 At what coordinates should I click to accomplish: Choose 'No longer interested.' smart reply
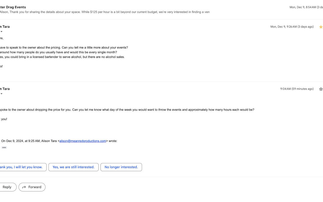pos(121,167)
